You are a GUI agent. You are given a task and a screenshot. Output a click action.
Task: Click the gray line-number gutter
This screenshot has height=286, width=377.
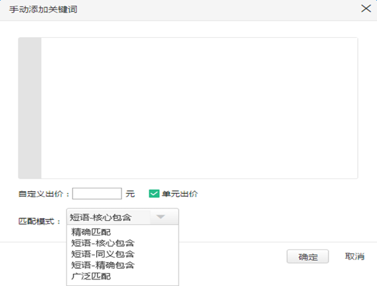click(30, 108)
